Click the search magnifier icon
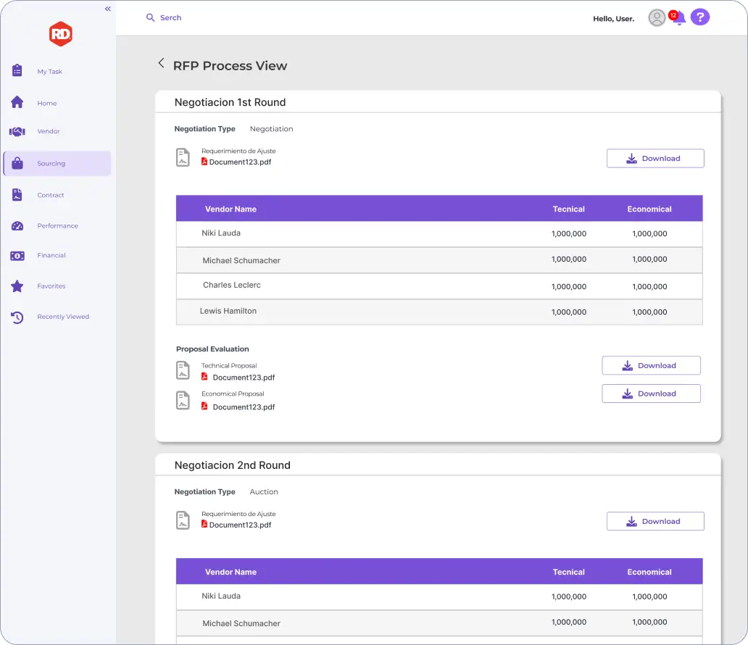Viewport: 748px width, 645px height. 150,17
